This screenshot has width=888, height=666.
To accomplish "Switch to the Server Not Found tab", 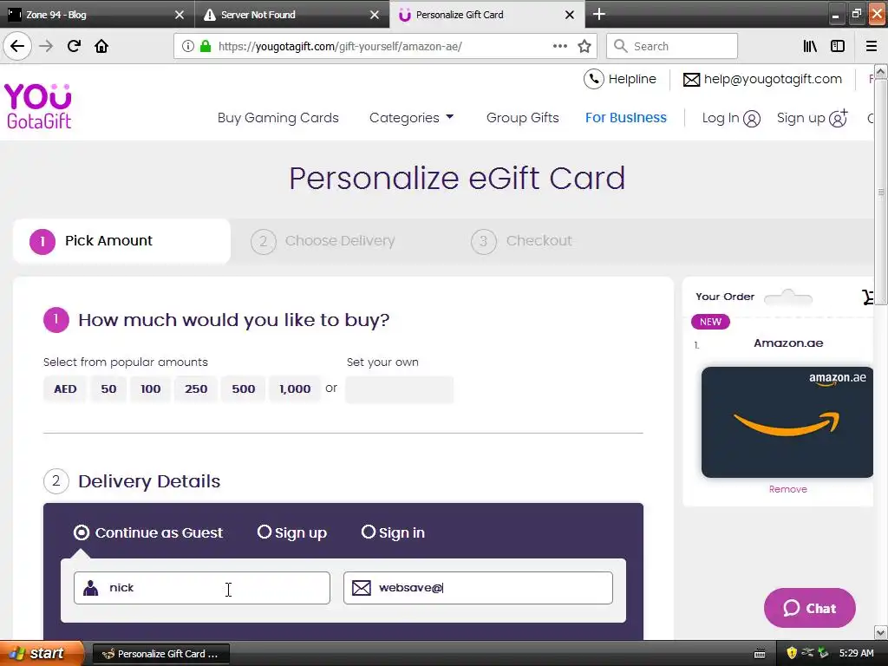I will click(x=292, y=15).
